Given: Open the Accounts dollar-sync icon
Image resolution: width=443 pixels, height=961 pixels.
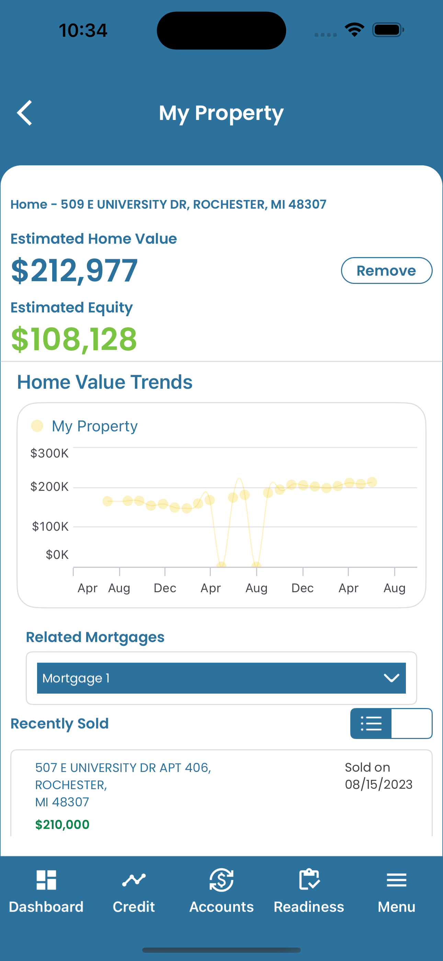Looking at the screenshot, I should click(x=221, y=880).
